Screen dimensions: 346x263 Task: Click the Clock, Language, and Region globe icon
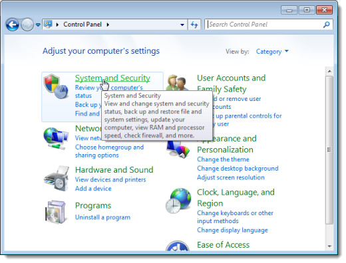(178, 201)
